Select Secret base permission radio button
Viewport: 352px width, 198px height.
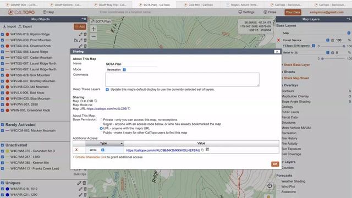coord(101,124)
